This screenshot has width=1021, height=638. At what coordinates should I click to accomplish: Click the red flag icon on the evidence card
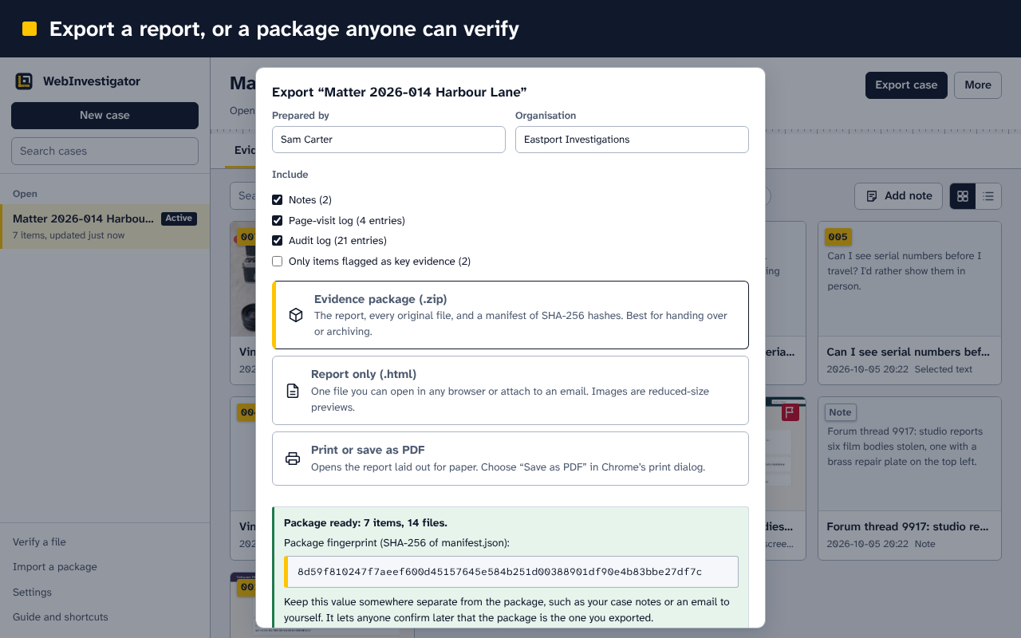pyautogui.click(x=790, y=412)
